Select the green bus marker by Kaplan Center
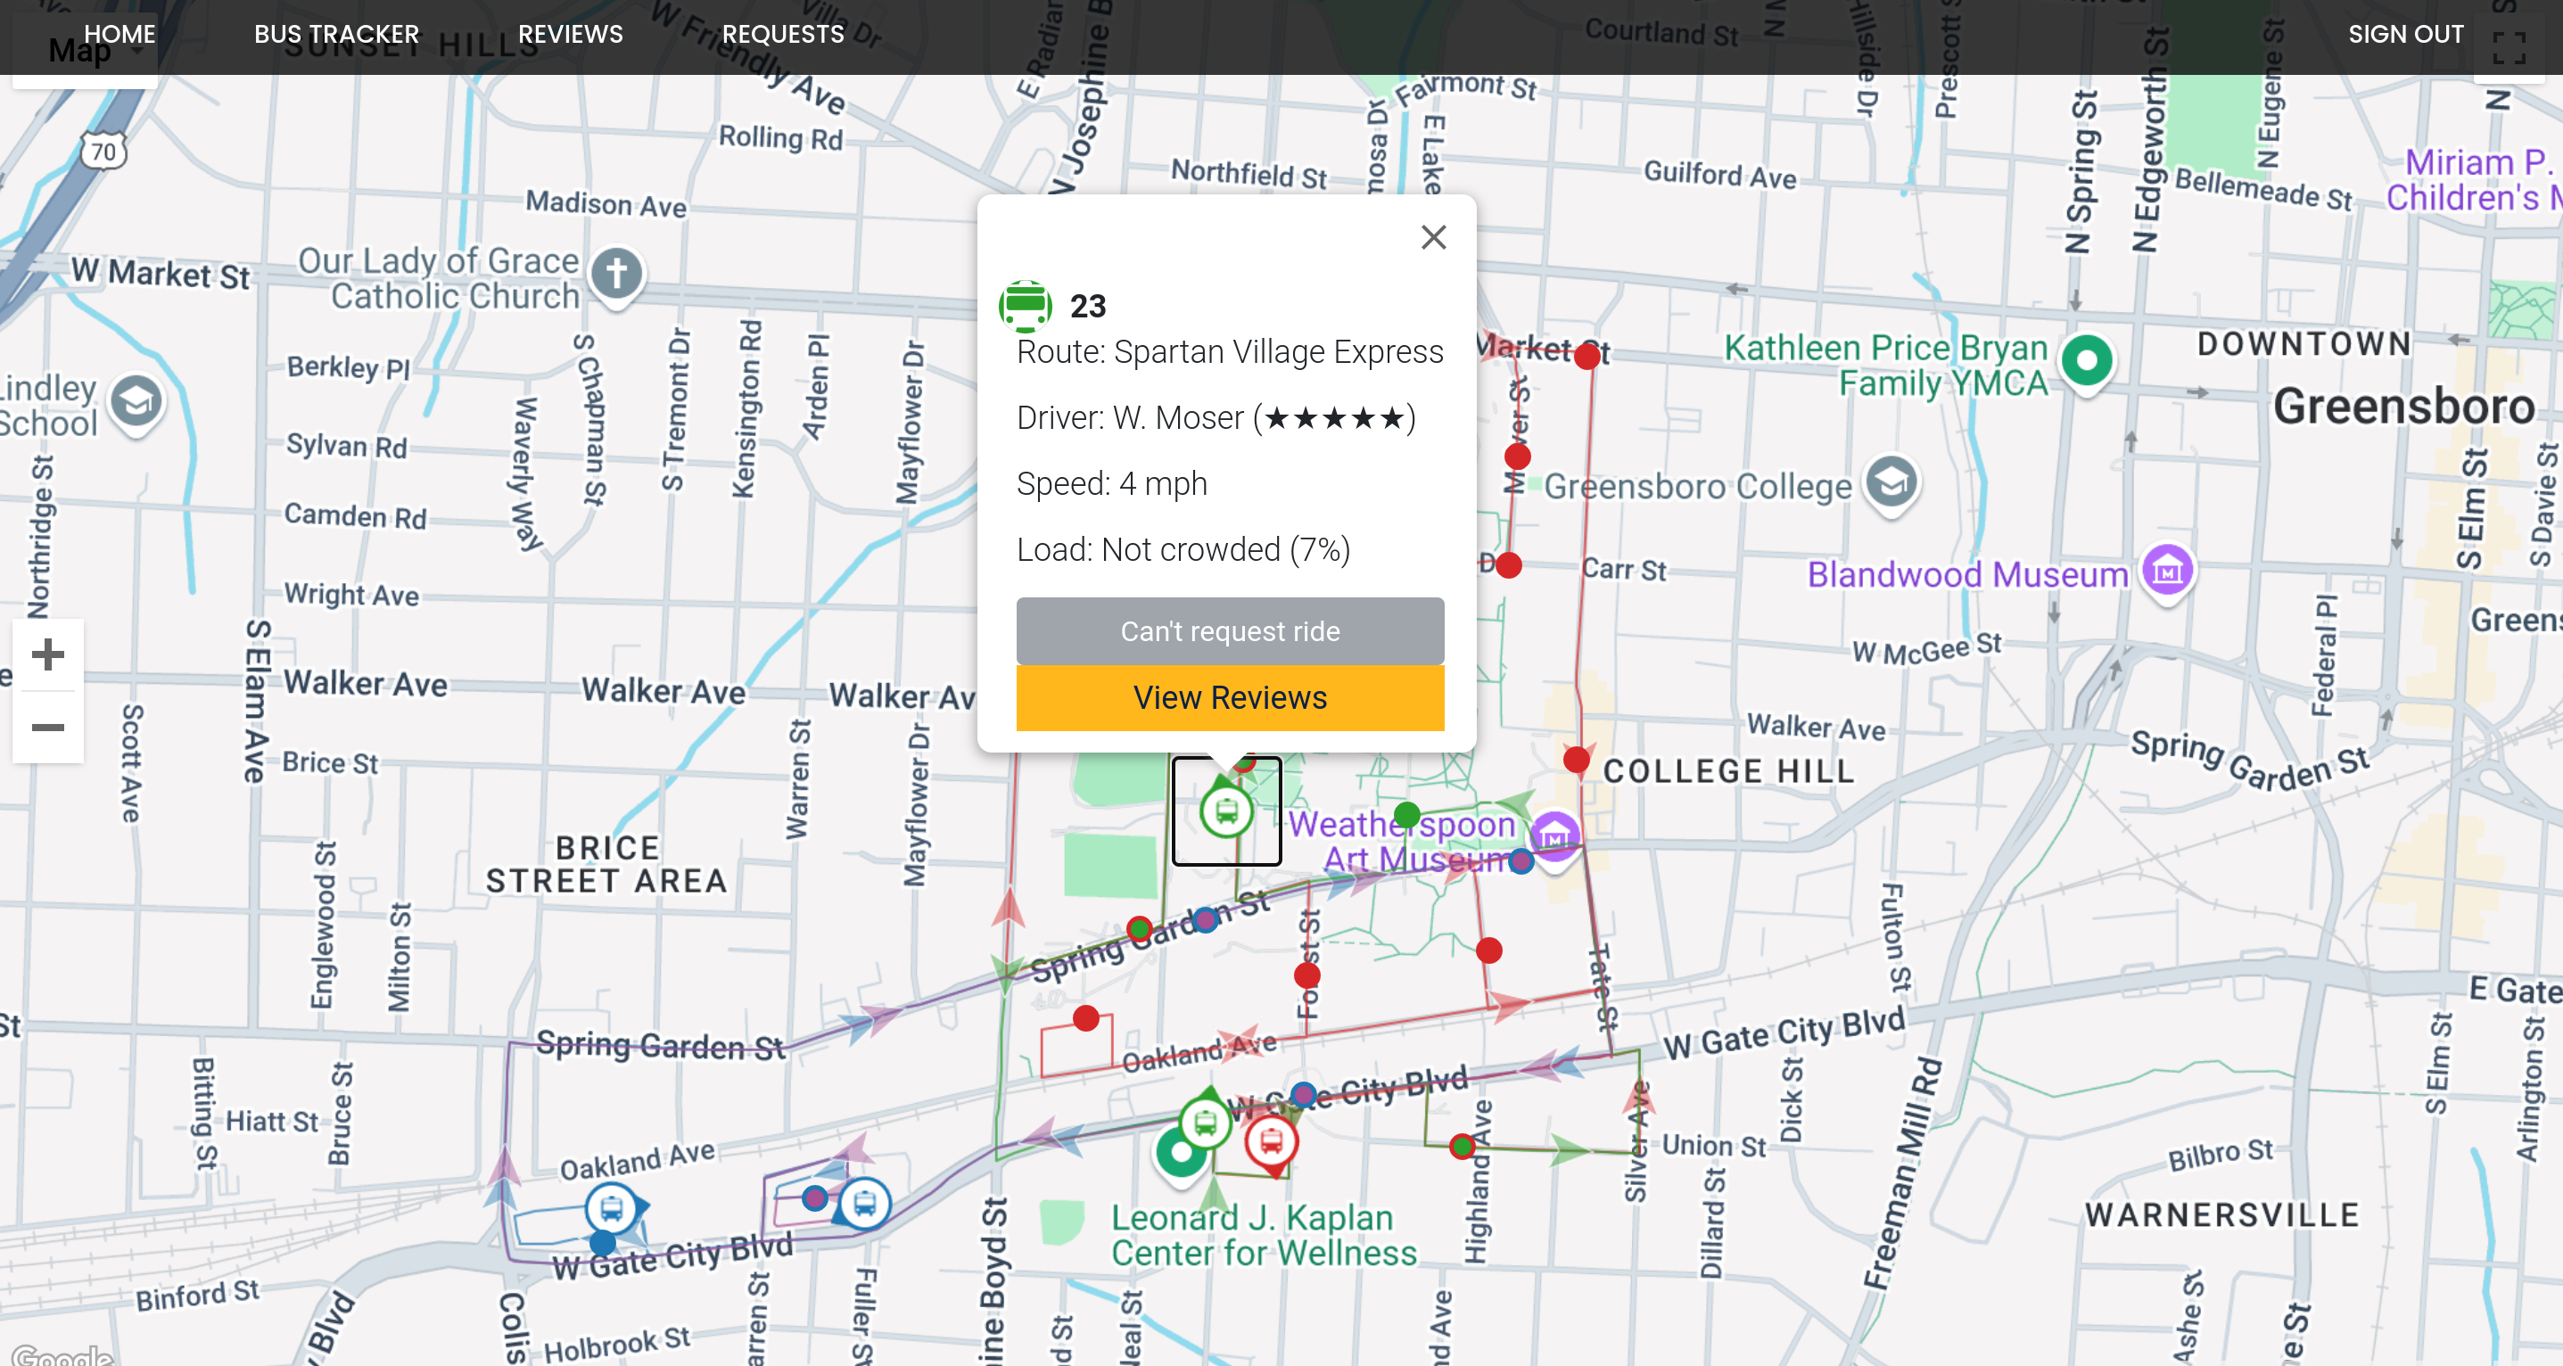Image resolution: width=2563 pixels, height=1366 pixels. click(1205, 1124)
